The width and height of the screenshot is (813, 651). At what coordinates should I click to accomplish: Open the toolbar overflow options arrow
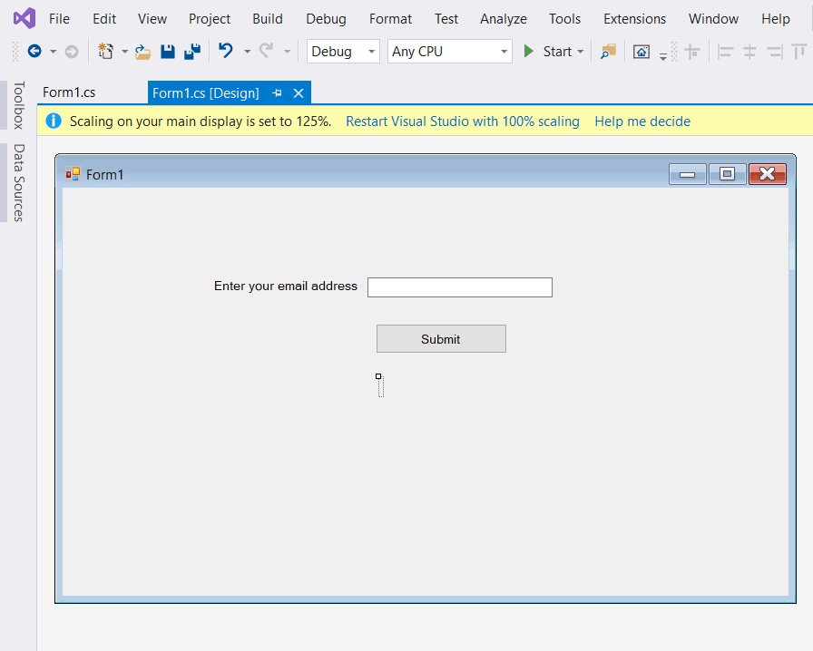[663, 56]
